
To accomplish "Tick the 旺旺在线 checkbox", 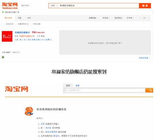I will coord(5,24).
